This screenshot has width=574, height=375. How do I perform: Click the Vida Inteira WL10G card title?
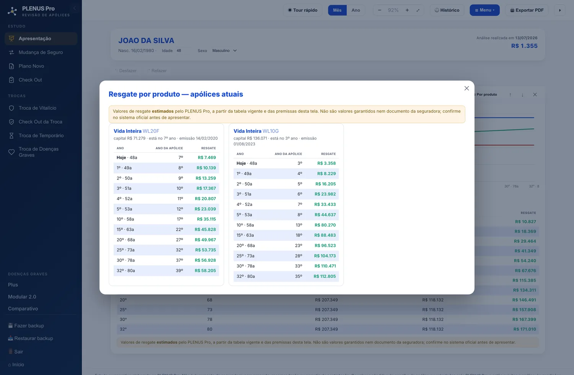pyautogui.click(x=256, y=131)
